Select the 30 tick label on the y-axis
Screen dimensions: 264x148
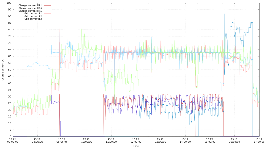[x=10, y=96]
